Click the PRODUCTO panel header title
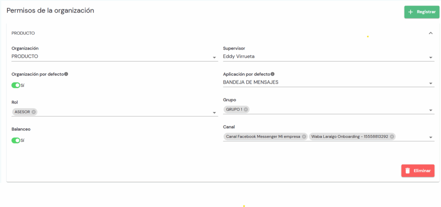The width and height of the screenshot is (441, 207). click(23, 33)
